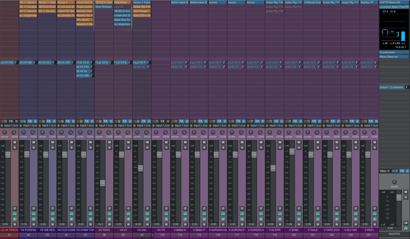Invert phase on the VX COMP TAP strip

tap(90, 209)
